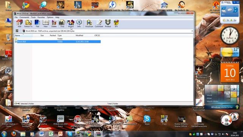The image size is (243, 137).
Task: Click the WinRAR taskbar button
Action: point(98,134)
